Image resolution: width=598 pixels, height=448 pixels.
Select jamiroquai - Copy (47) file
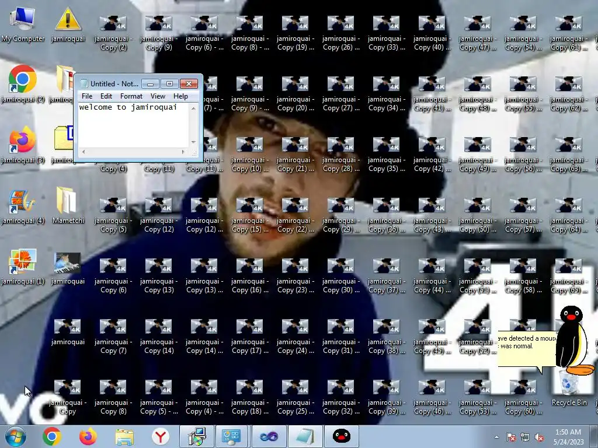click(478, 33)
